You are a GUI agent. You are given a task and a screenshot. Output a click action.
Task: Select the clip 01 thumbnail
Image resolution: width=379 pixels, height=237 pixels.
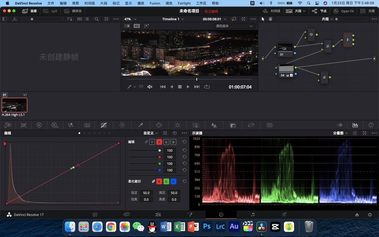(14, 105)
